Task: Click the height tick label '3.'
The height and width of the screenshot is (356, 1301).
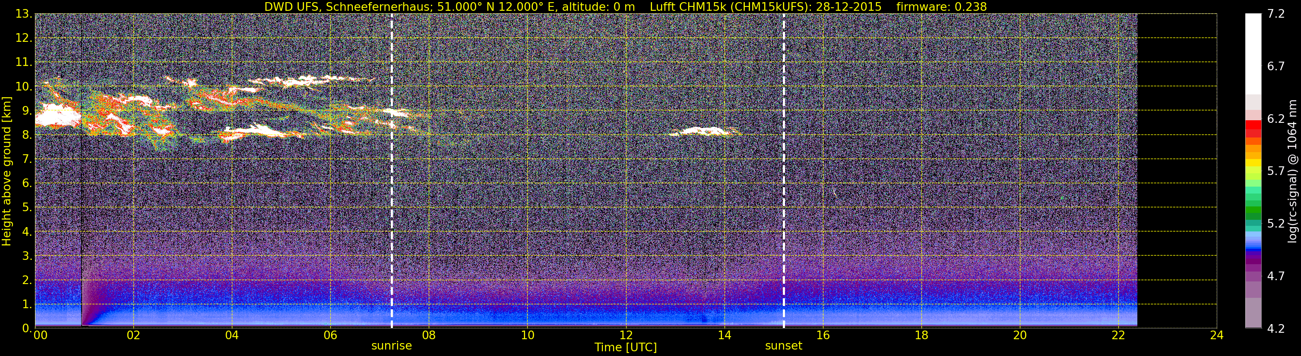Action: coord(27,256)
